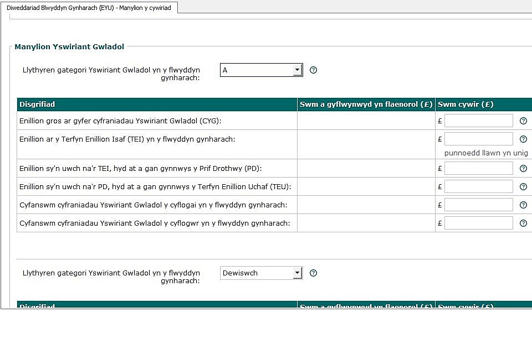Show help for cyflogwr contributions row
532x354 pixels.
pos(523,223)
